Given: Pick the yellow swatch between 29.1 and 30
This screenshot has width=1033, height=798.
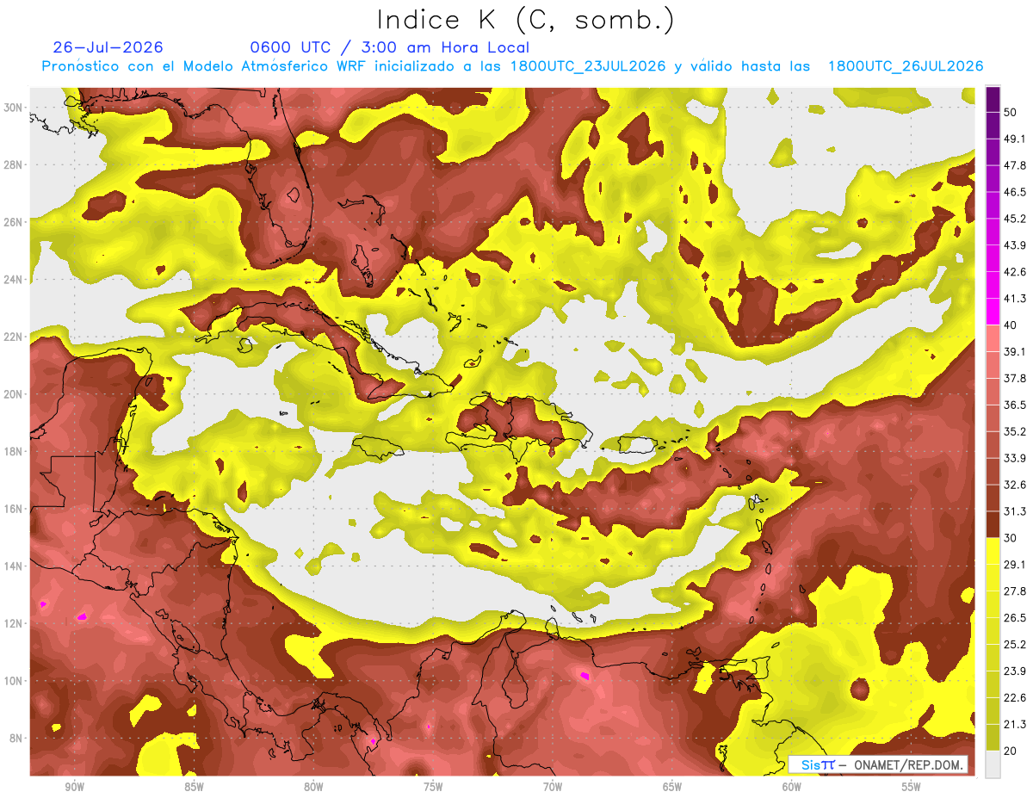Looking at the screenshot, I should coord(993,551).
